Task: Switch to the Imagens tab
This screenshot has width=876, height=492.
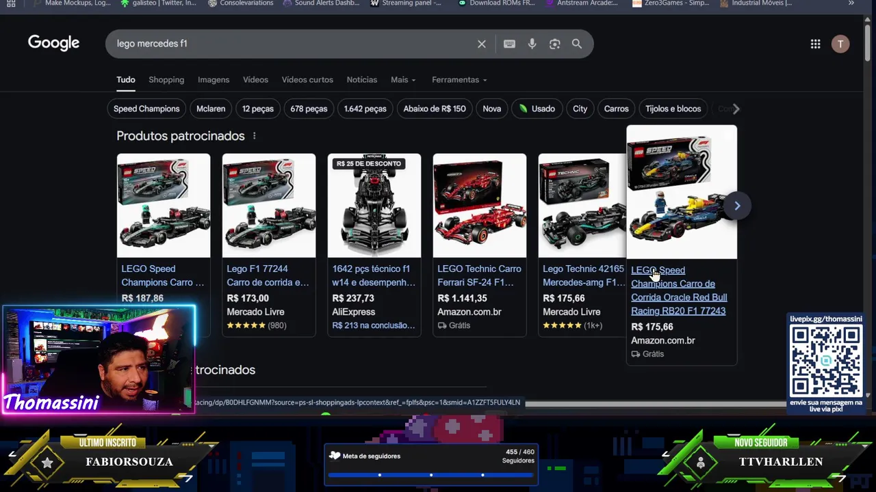Action: point(214,80)
